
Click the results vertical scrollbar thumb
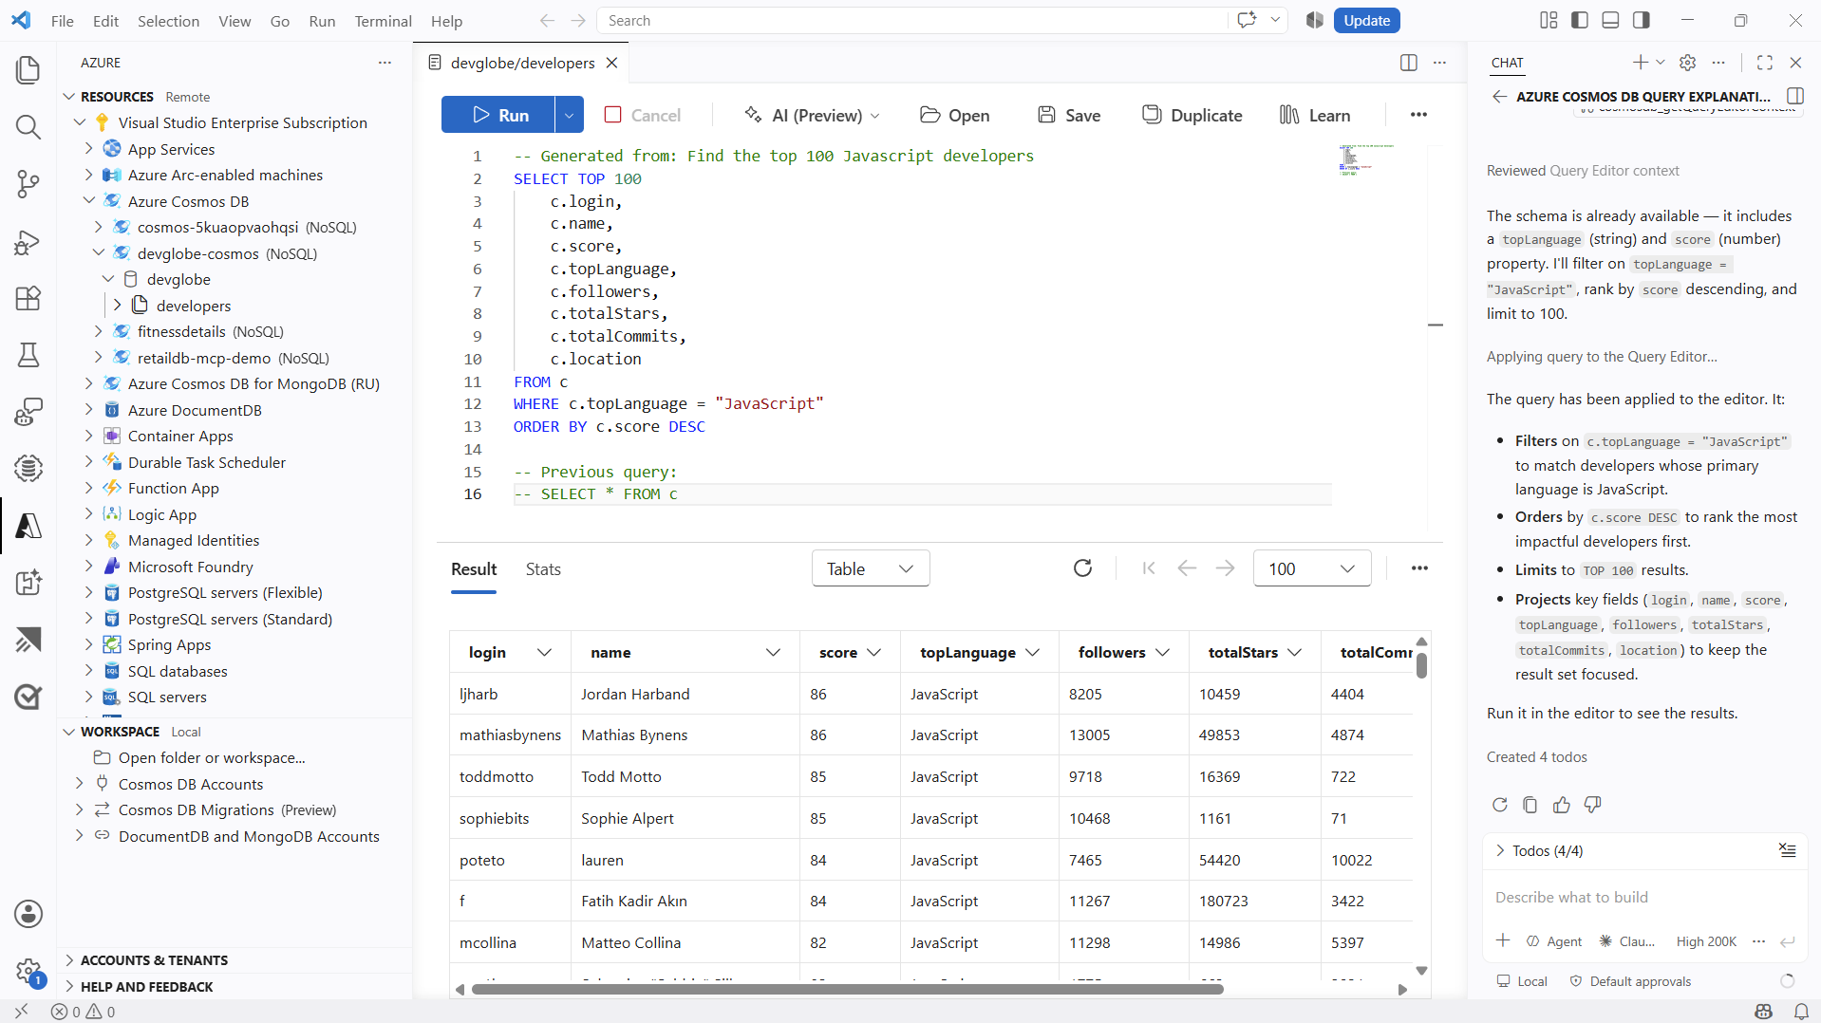click(1421, 665)
